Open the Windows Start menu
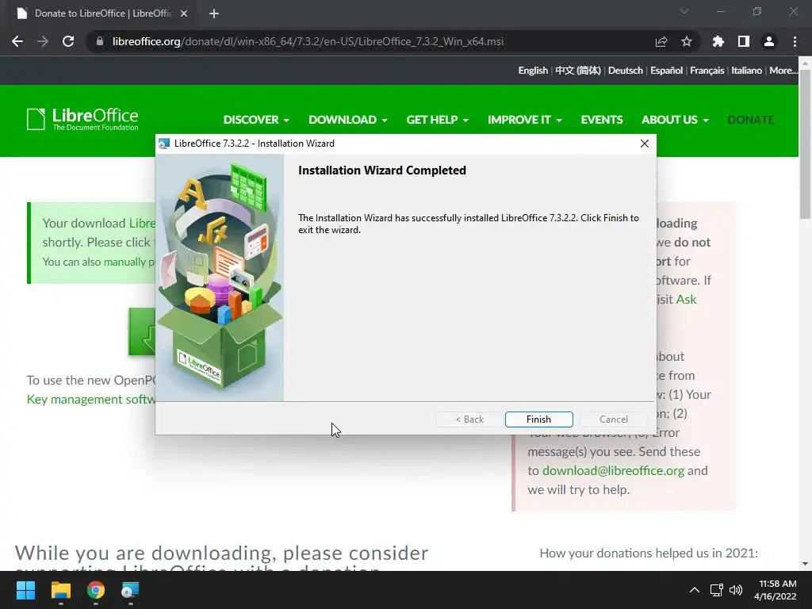 pyautogui.click(x=25, y=590)
